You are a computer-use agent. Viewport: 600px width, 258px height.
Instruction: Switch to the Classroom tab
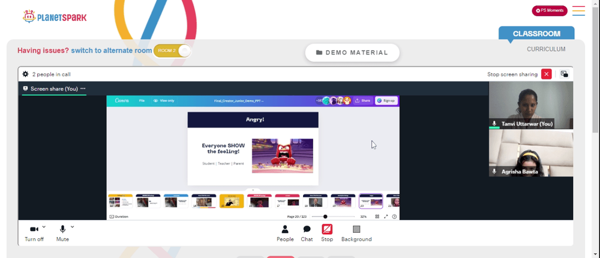(536, 34)
